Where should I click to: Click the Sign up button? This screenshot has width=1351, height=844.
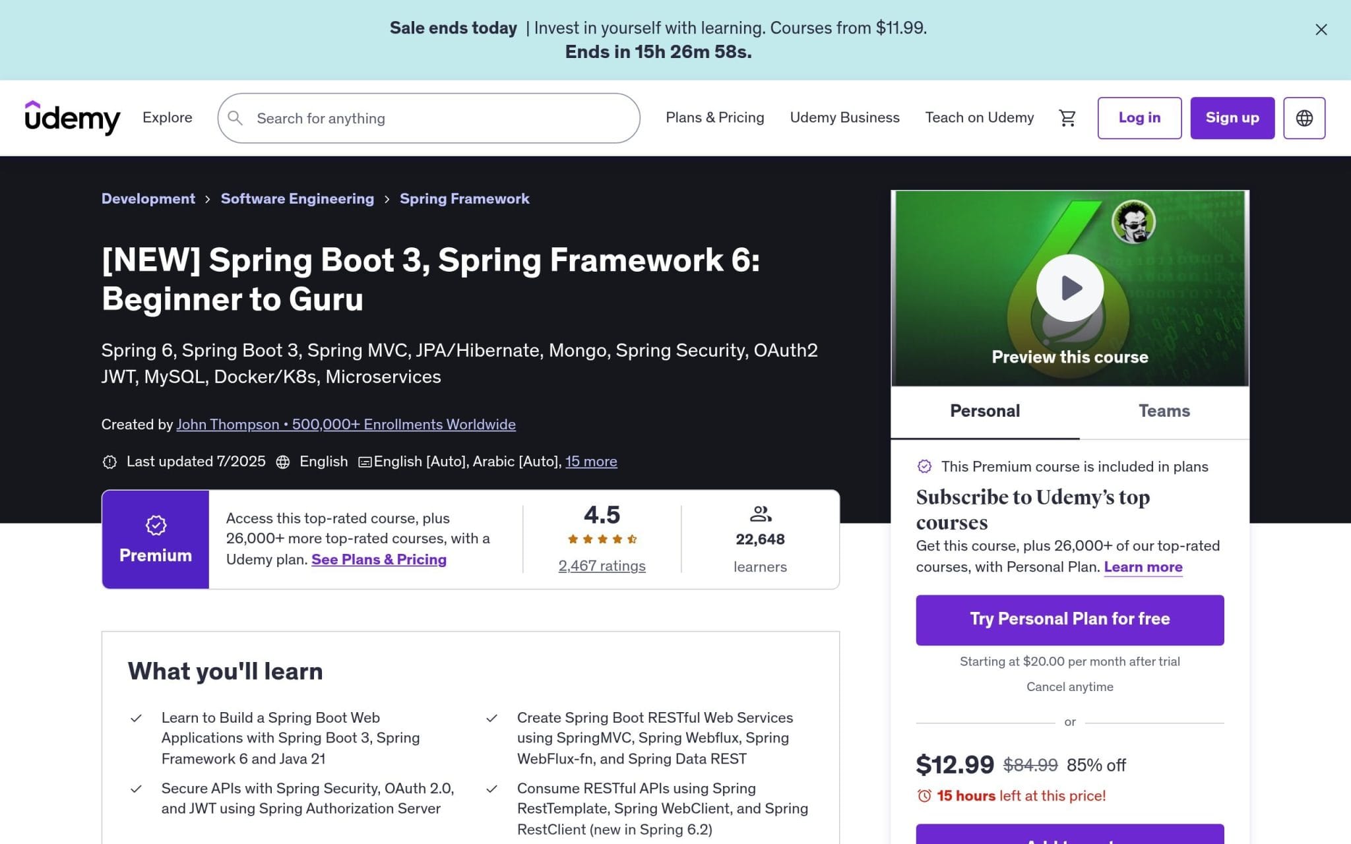click(x=1232, y=118)
